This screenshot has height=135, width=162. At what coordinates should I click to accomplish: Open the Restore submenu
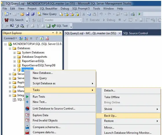coord(128,121)
